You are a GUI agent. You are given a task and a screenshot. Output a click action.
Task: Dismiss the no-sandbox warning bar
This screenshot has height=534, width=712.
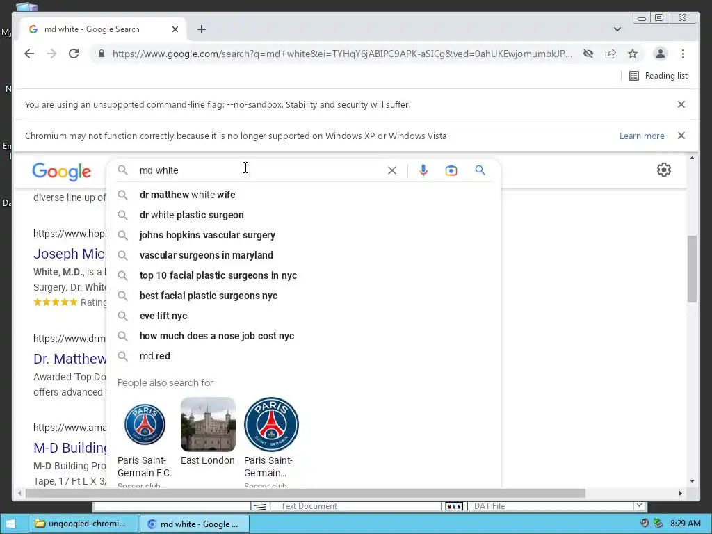(681, 104)
